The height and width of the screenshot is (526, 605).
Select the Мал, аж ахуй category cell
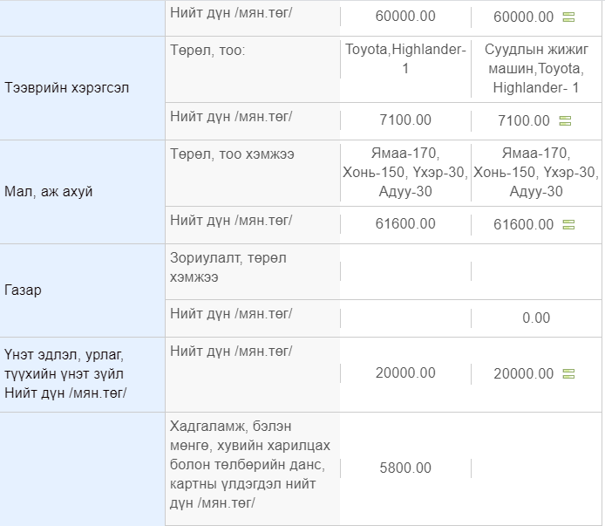[82, 192]
